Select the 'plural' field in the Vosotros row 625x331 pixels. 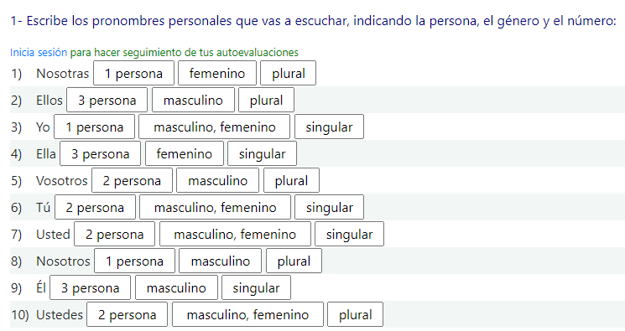pos(291,180)
